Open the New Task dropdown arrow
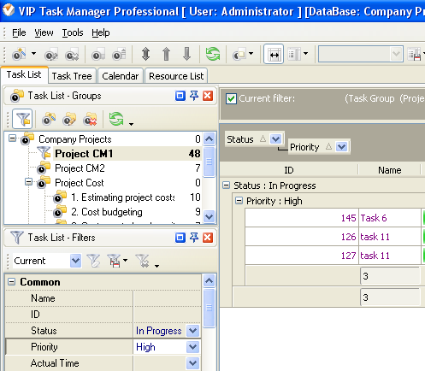 click(x=33, y=54)
